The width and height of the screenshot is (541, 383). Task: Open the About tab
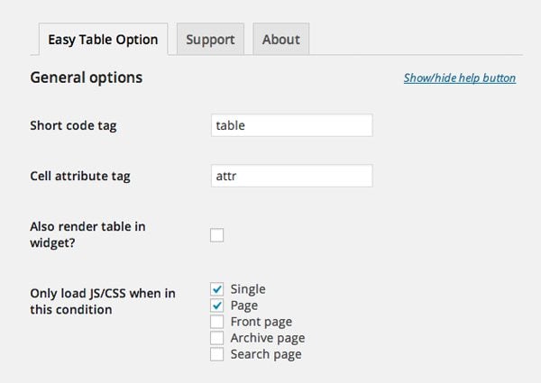[280, 39]
